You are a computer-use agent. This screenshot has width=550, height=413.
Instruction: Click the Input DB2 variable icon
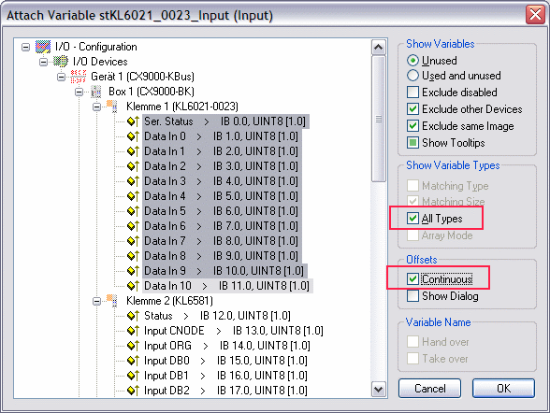tap(133, 391)
